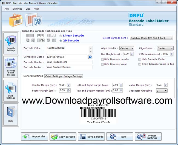Open the Select Barcode Font dropdown
The width and height of the screenshot is (178, 145).
pos(151,38)
